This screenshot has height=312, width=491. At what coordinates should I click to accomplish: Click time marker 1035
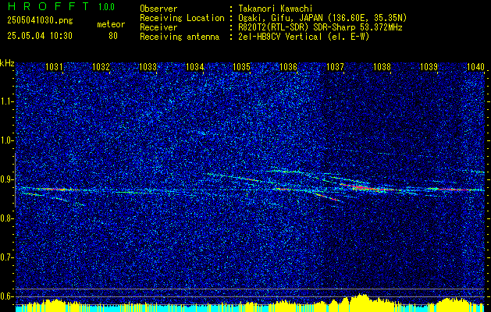(x=242, y=66)
